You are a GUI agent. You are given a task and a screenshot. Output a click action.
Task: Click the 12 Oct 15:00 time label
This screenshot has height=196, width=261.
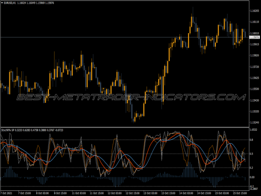click(x=133, y=193)
